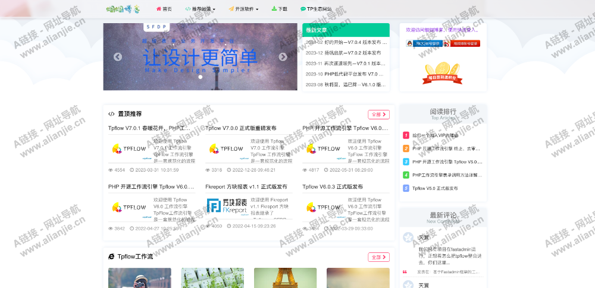Click the code icon beside 置顶推荐
Image resolution: width=595 pixels, height=288 pixels.
pyautogui.click(x=111, y=114)
